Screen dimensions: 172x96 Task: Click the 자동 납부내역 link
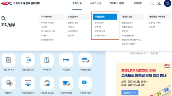100,31
